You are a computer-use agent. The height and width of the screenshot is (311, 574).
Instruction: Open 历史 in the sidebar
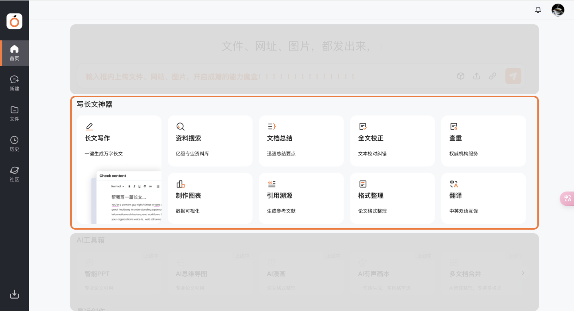tap(14, 144)
